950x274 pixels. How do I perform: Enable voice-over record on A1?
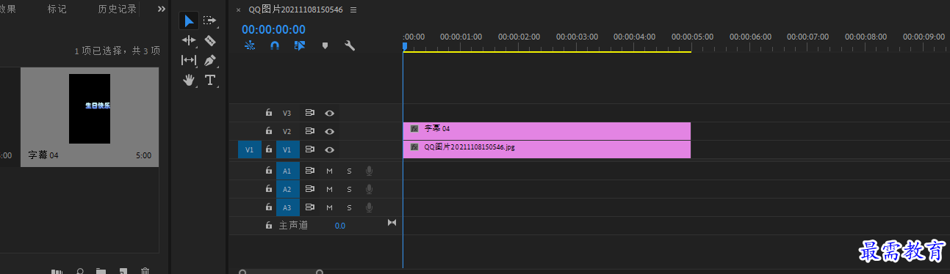tap(370, 171)
